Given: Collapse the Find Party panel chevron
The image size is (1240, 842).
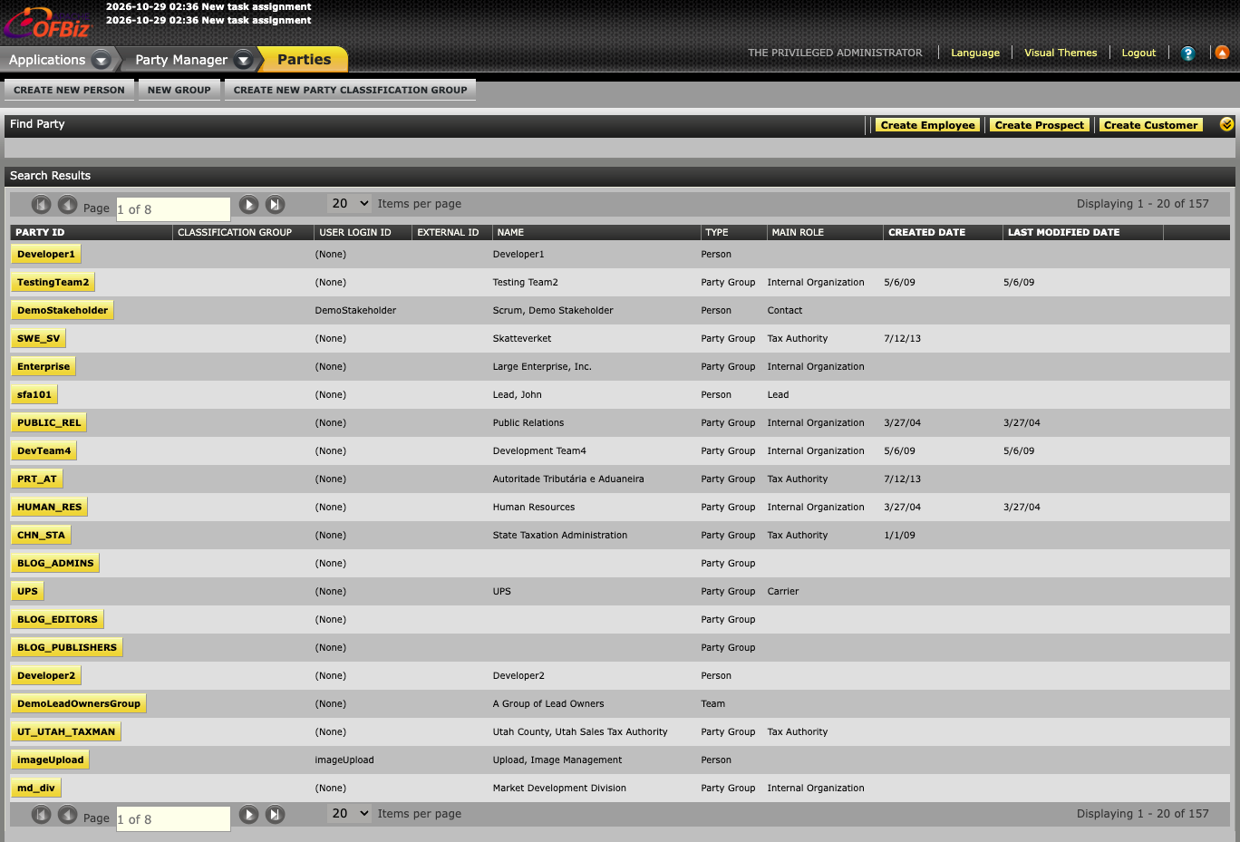Looking at the screenshot, I should [x=1226, y=124].
